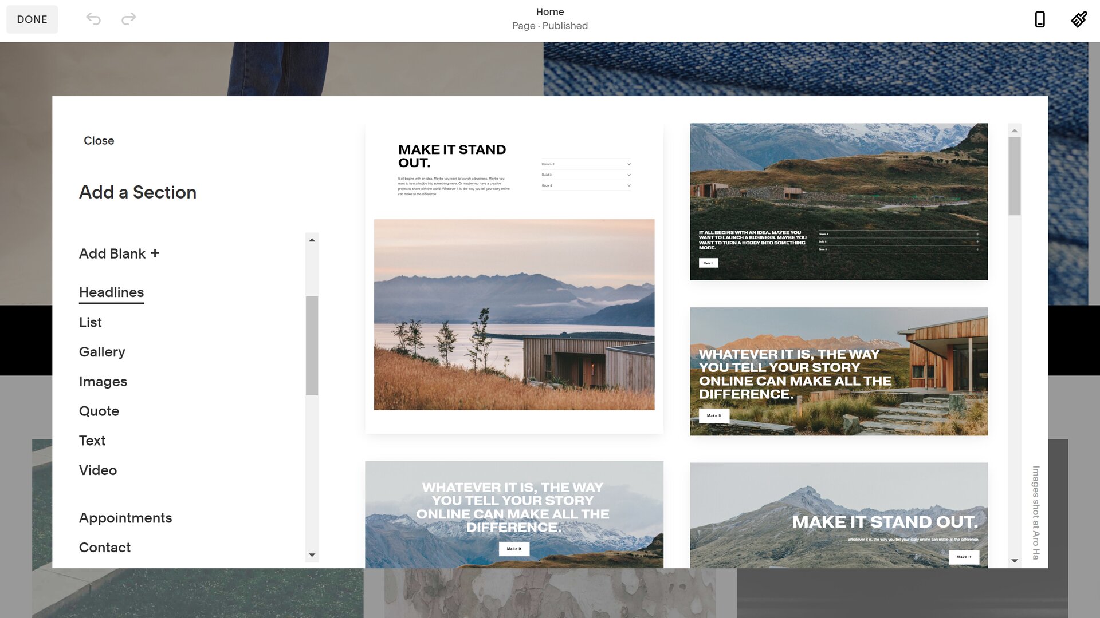Select the Images section category

[103, 381]
